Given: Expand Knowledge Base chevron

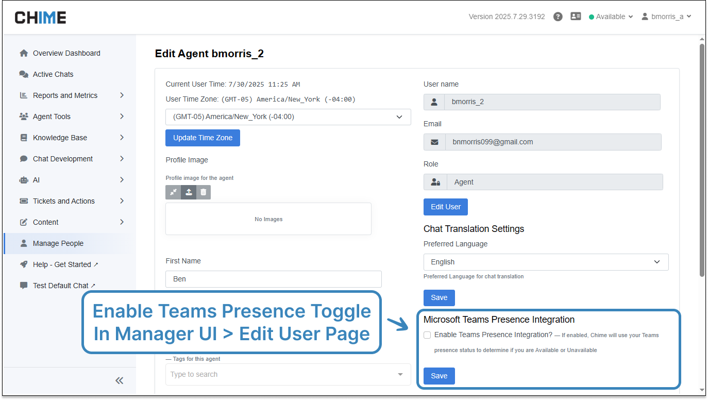Looking at the screenshot, I should tap(122, 138).
